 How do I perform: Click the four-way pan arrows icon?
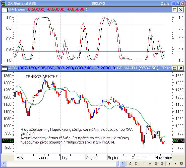coord(150,163)
